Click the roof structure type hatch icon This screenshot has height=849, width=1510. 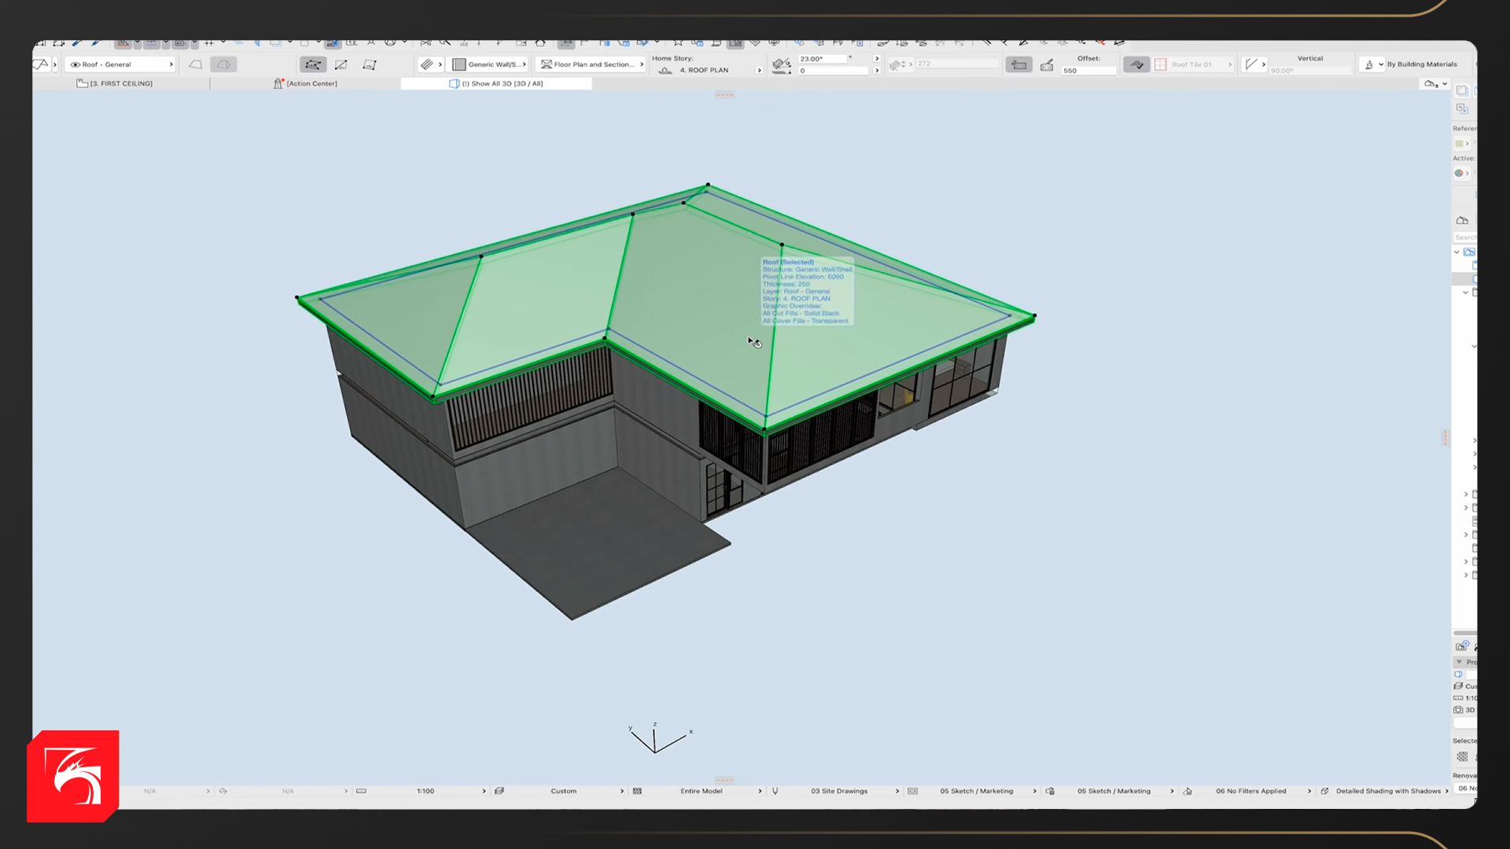click(427, 64)
